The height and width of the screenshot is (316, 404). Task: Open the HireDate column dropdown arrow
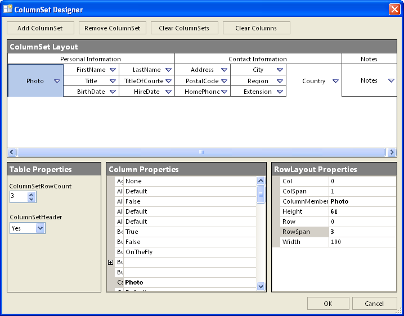point(168,92)
